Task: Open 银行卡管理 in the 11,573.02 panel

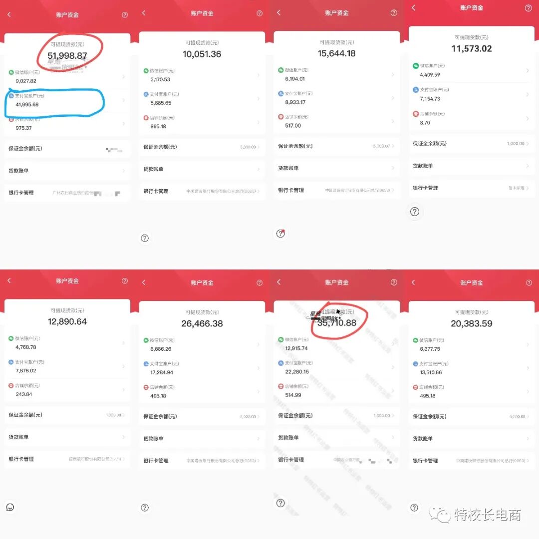Action: tap(471, 188)
